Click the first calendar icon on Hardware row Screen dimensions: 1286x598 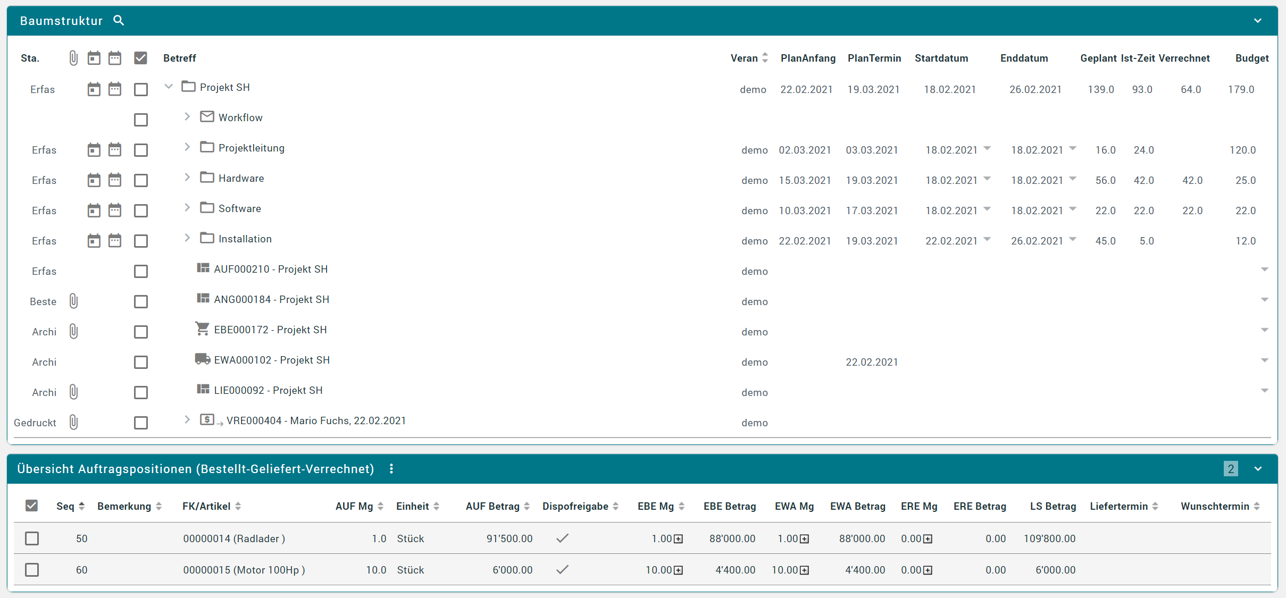[x=94, y=180]
